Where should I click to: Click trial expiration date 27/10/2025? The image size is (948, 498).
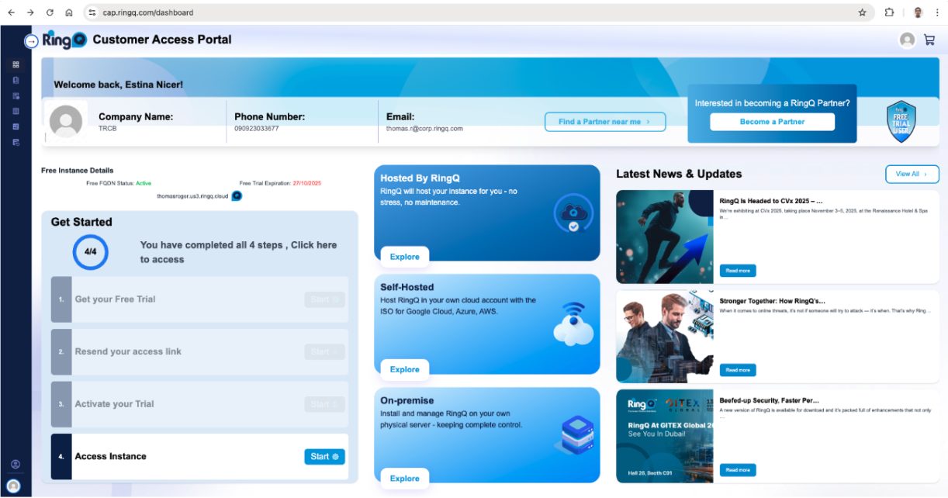pos(306,183)
